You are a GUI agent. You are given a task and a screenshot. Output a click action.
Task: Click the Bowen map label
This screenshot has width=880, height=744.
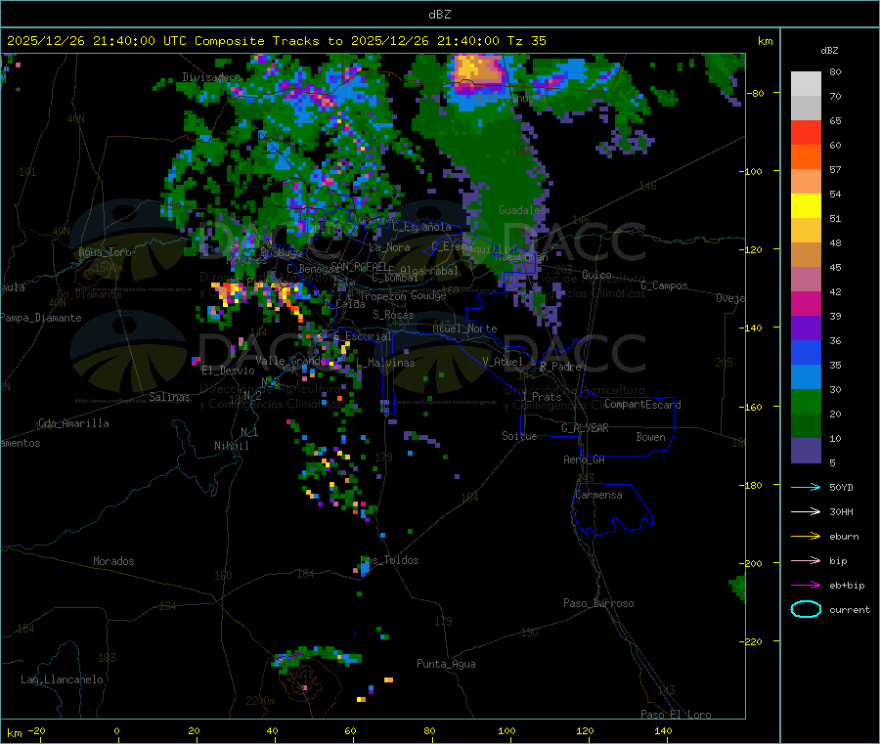[650, 437]
